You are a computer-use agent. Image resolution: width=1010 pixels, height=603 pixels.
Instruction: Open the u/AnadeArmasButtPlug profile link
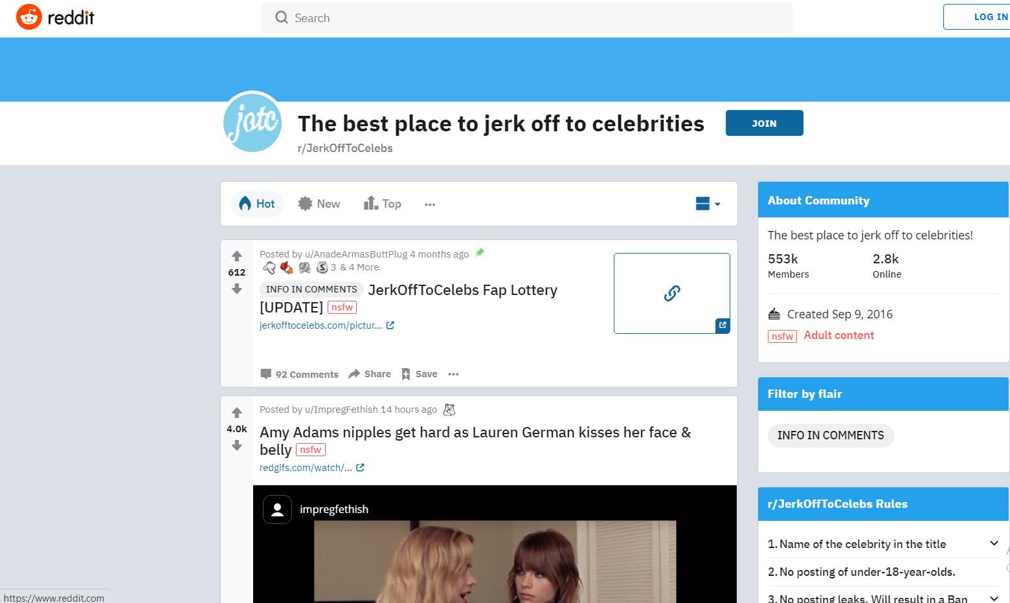356,254
